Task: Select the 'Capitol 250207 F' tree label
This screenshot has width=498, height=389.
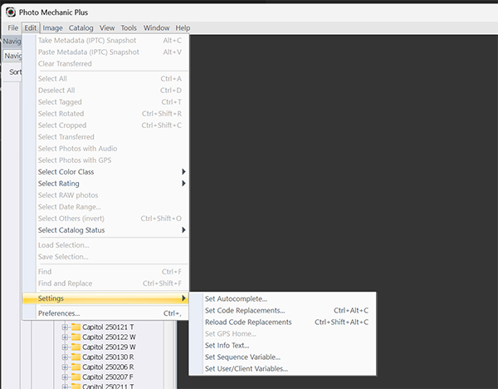Action: tap(108, 377)
